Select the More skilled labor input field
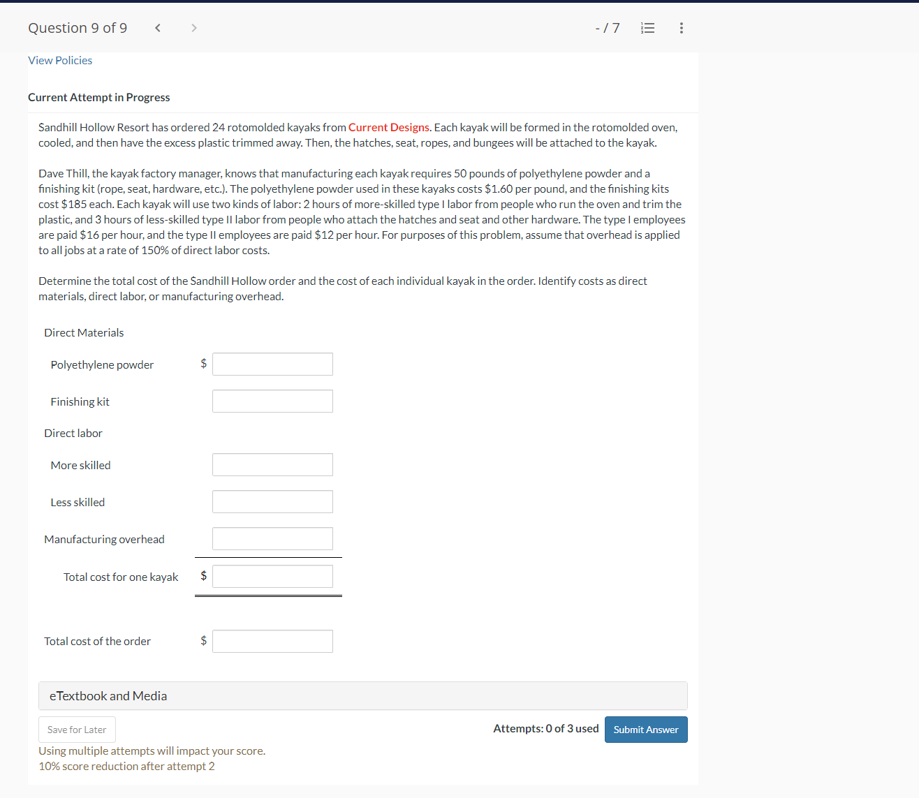 click(272, 464)
